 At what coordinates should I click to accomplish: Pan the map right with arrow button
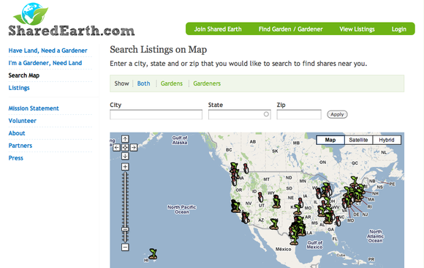(134, 147)
